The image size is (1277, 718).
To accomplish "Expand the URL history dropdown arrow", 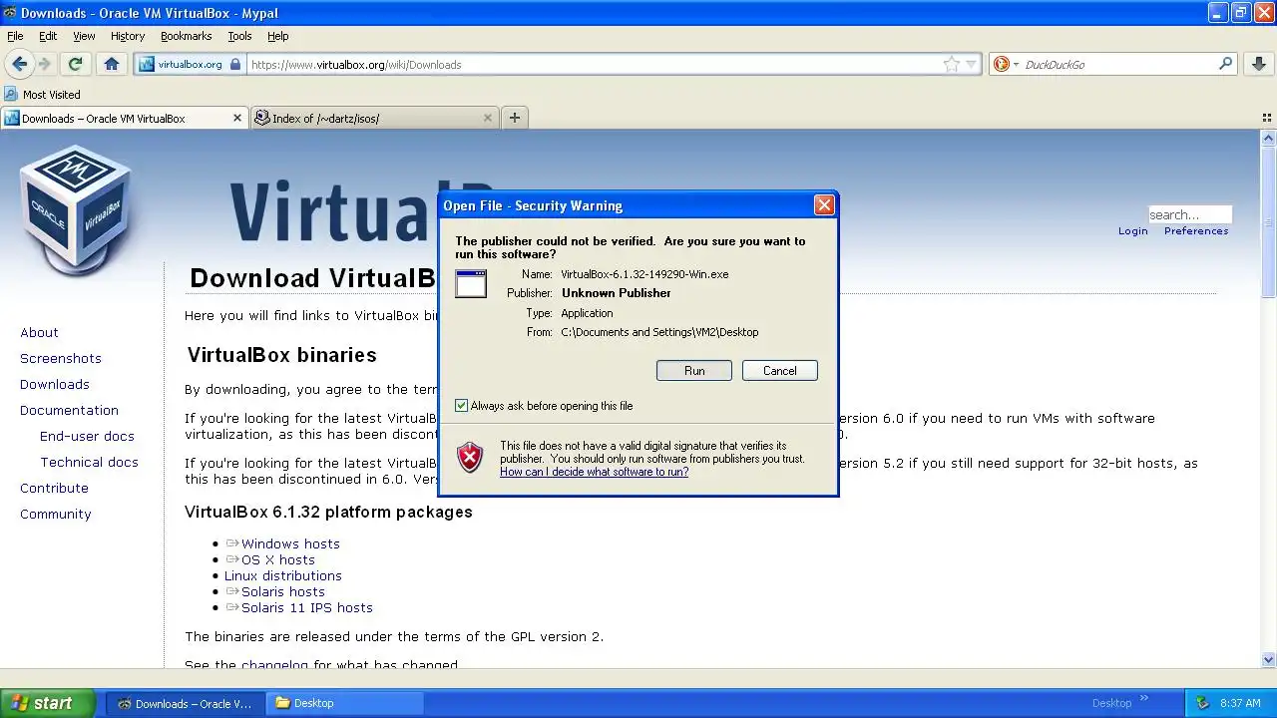I will 971,65.
